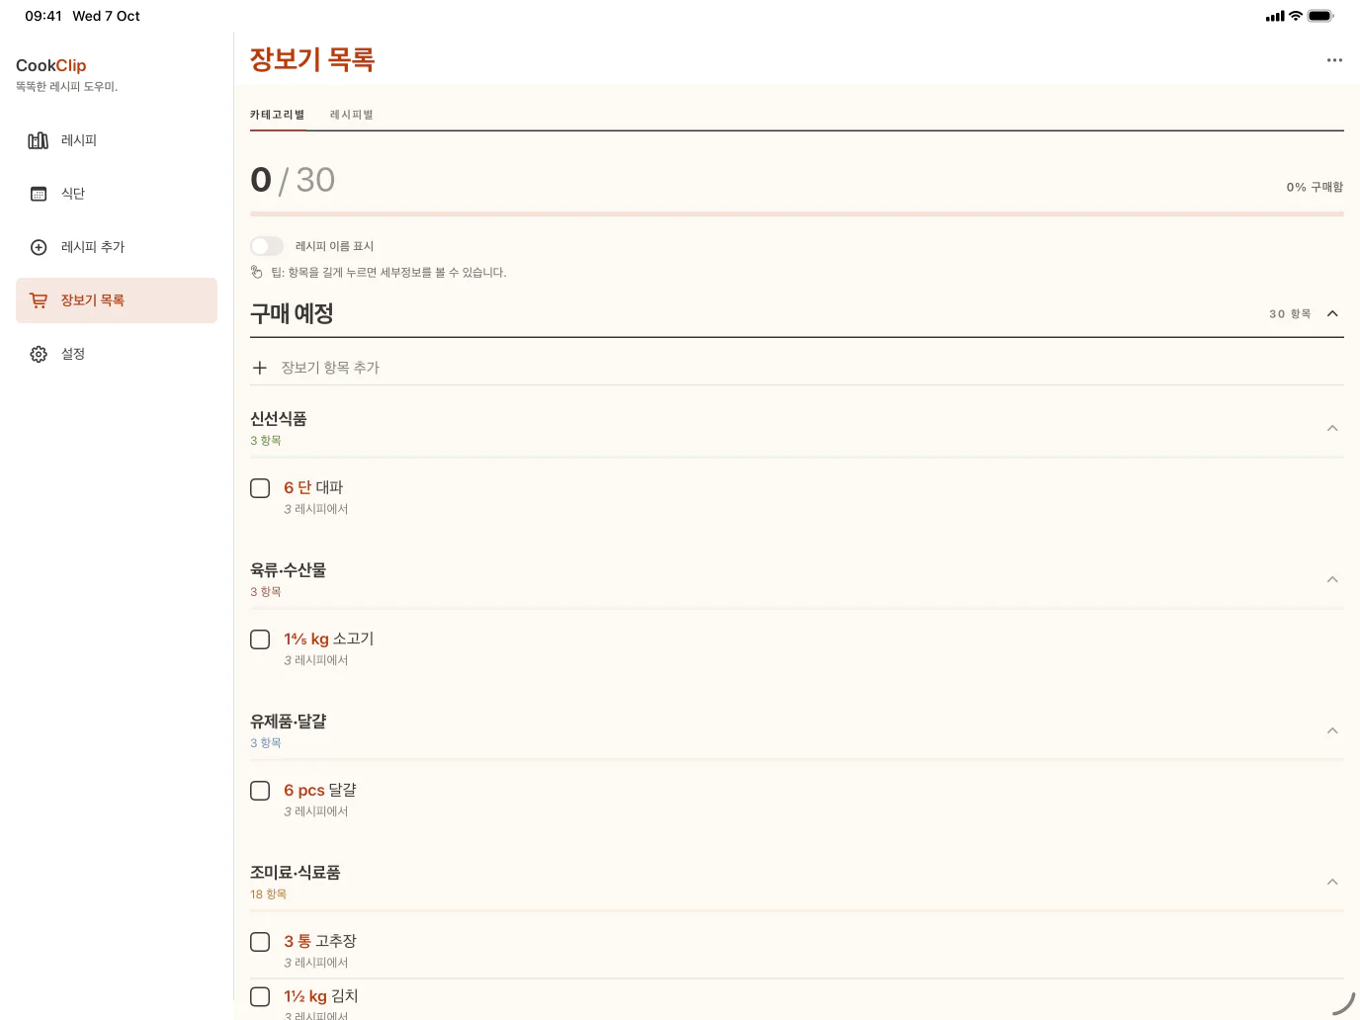Open the 설정 gear icon
The width and height of the screenshot is (1360, 1020).
(x=39, y=354)
